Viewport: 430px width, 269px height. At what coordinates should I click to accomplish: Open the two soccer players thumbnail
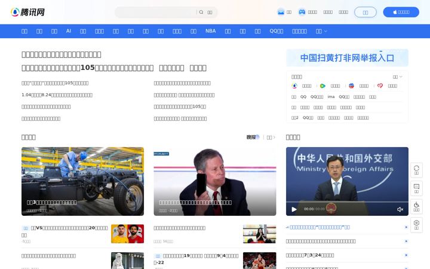[128, 234]
